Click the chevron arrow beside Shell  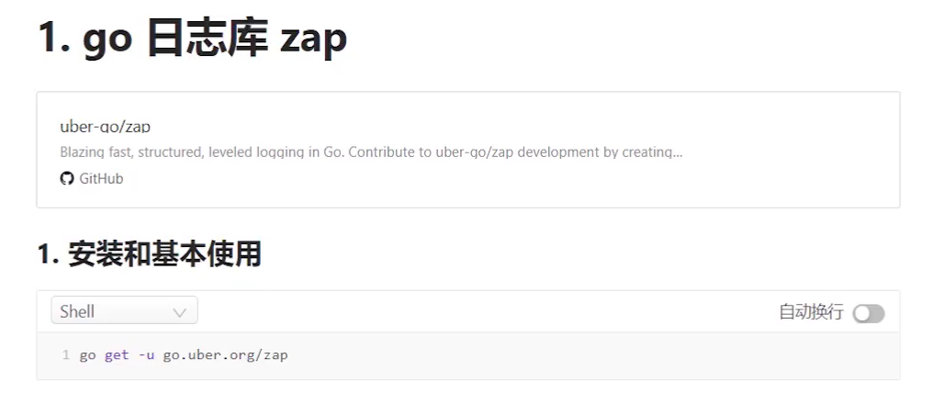click(179, 312)
